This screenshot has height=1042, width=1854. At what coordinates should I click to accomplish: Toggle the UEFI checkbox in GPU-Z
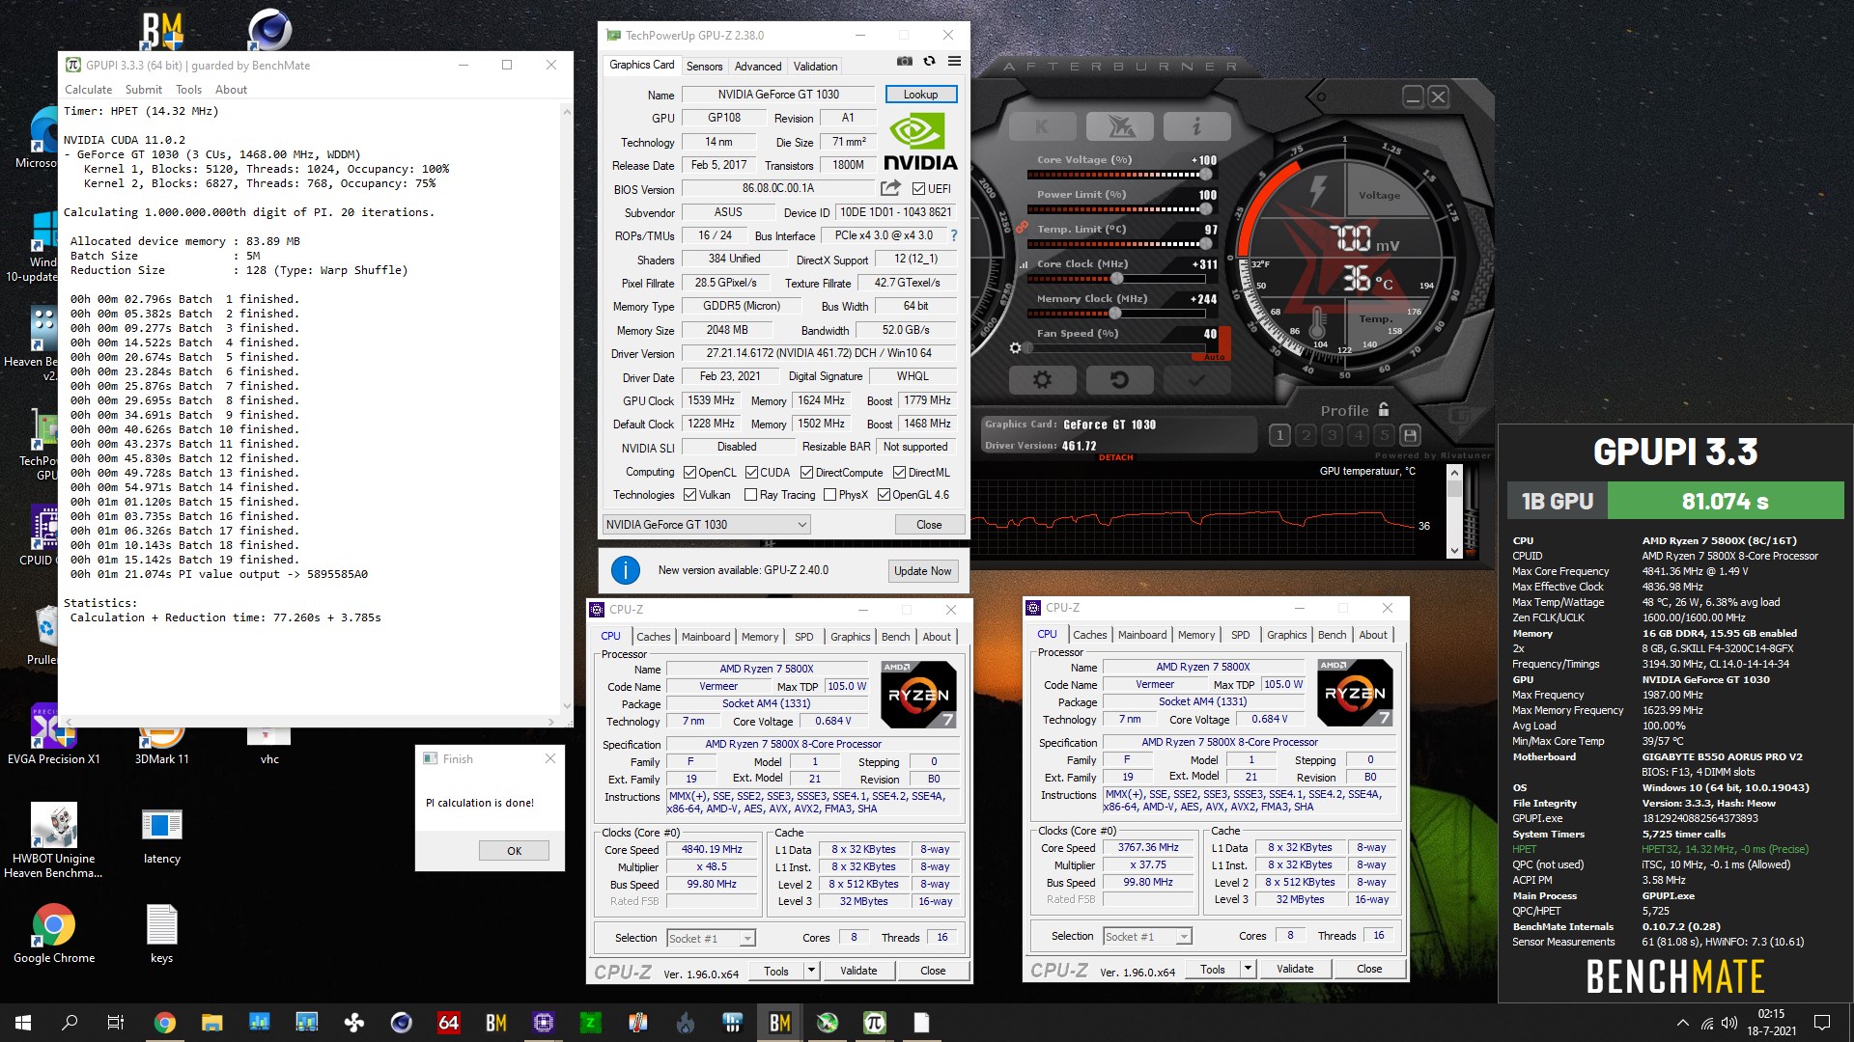(x=918, y=189)
